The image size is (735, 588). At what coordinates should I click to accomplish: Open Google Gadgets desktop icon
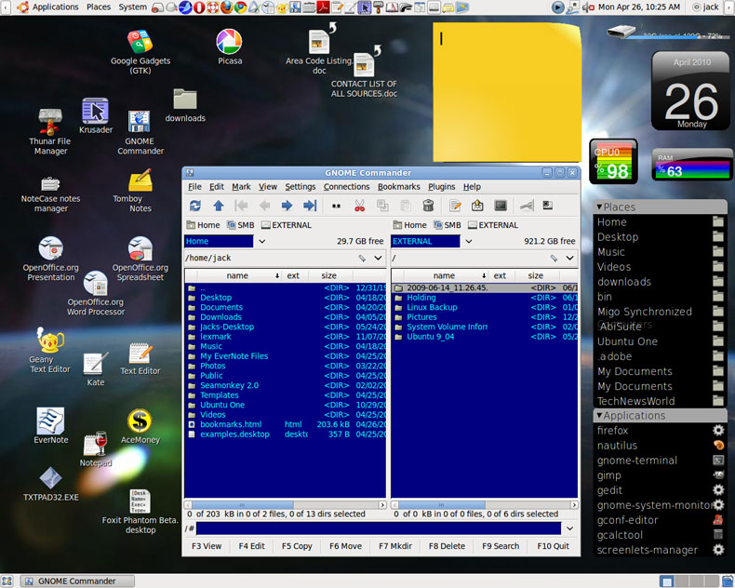(x=140, y=51)
